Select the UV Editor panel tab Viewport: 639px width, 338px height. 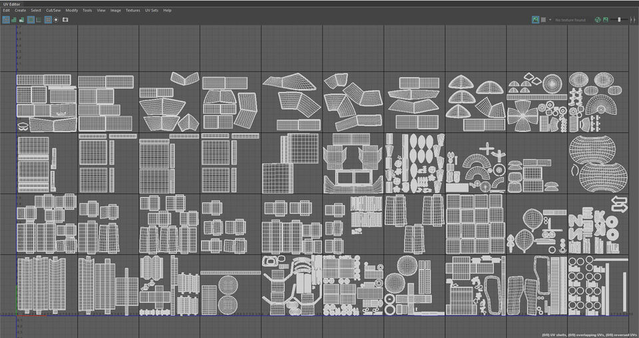(11, 4)
